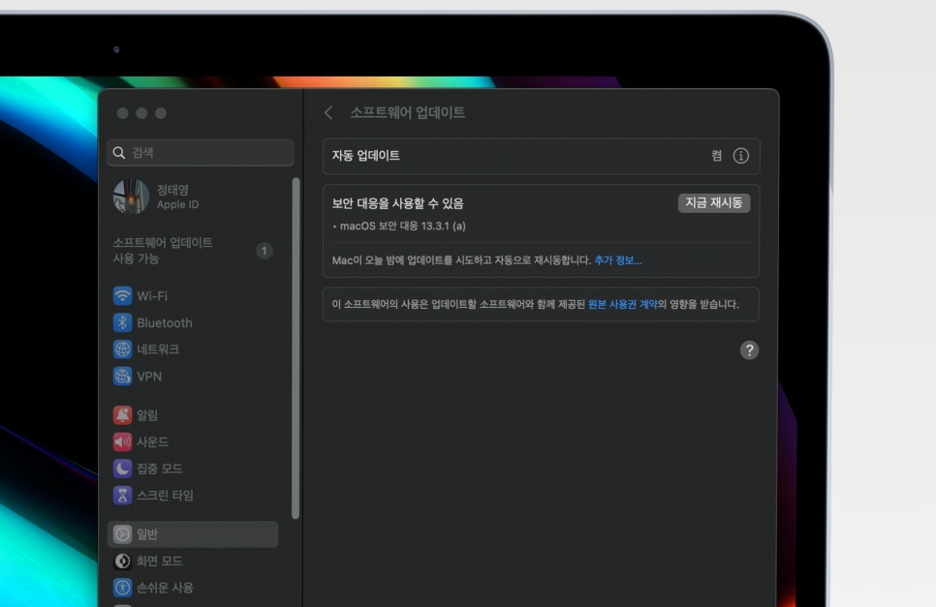Open the 화면 모드 icon
Viewport: 936px width, 607px height.
point(122,561)
